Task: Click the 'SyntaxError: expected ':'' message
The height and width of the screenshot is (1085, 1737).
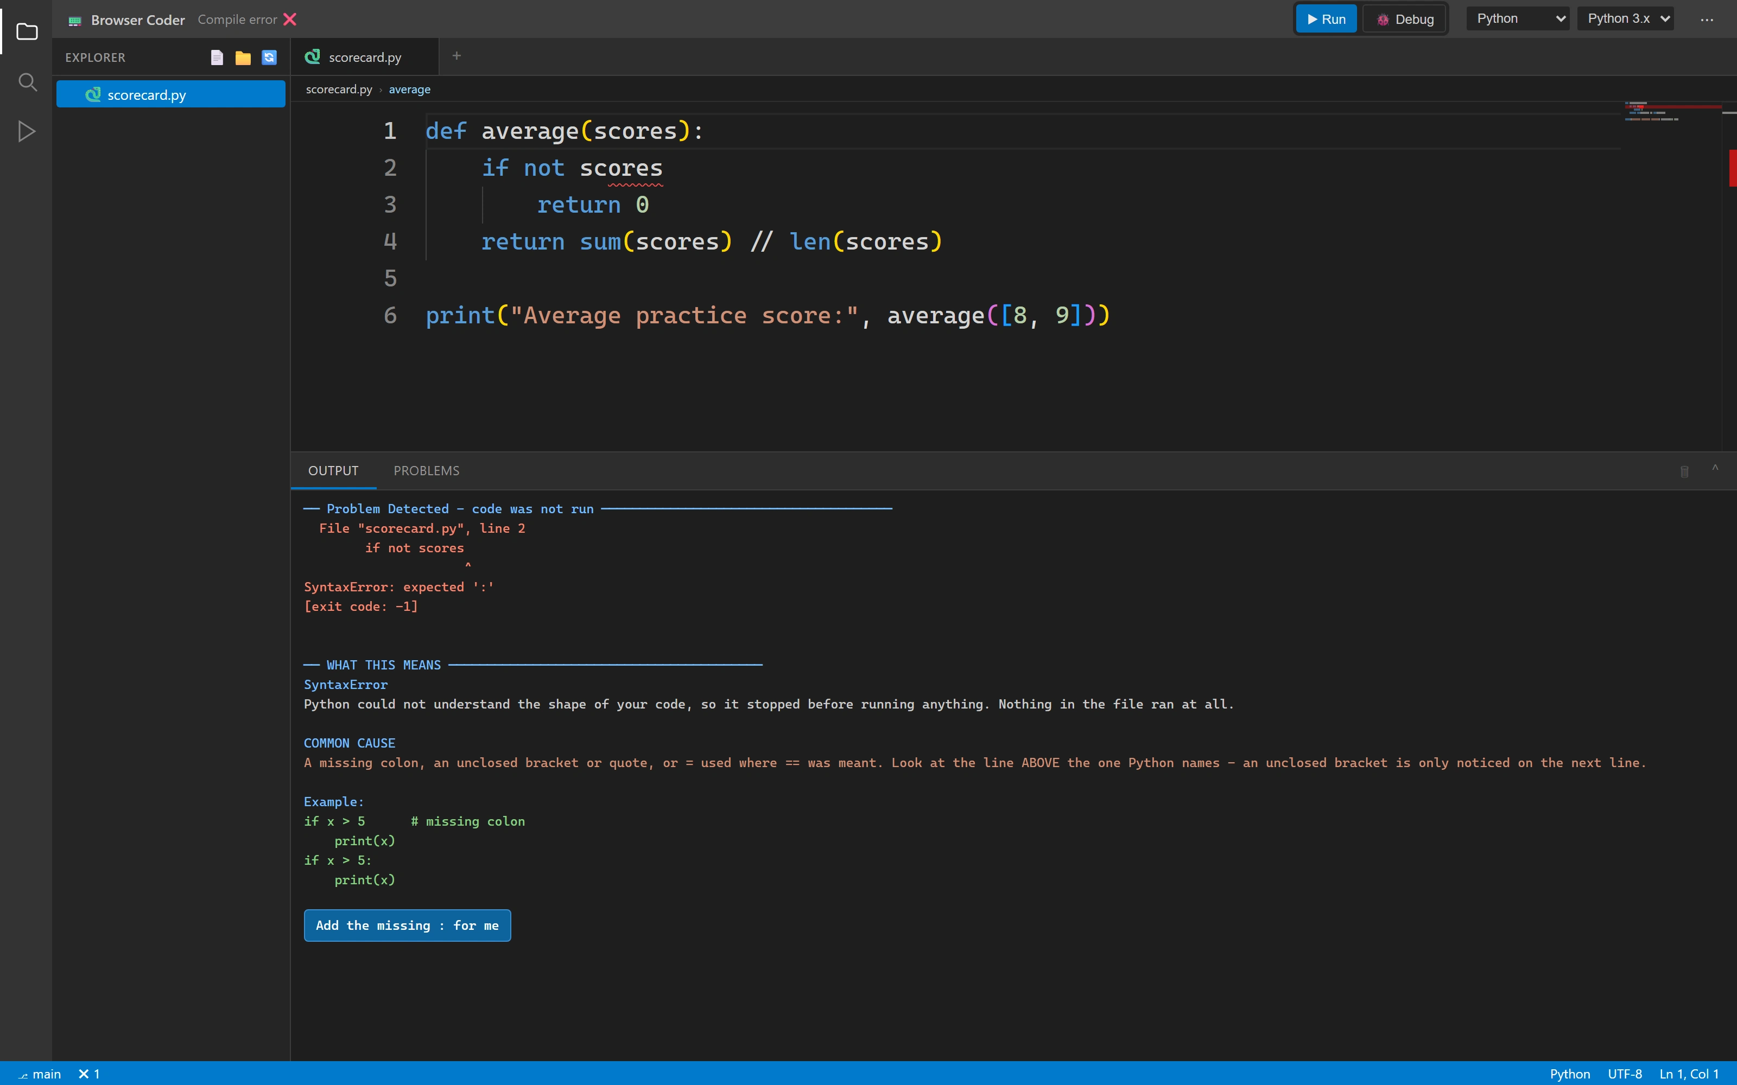Action: (399, 586)
